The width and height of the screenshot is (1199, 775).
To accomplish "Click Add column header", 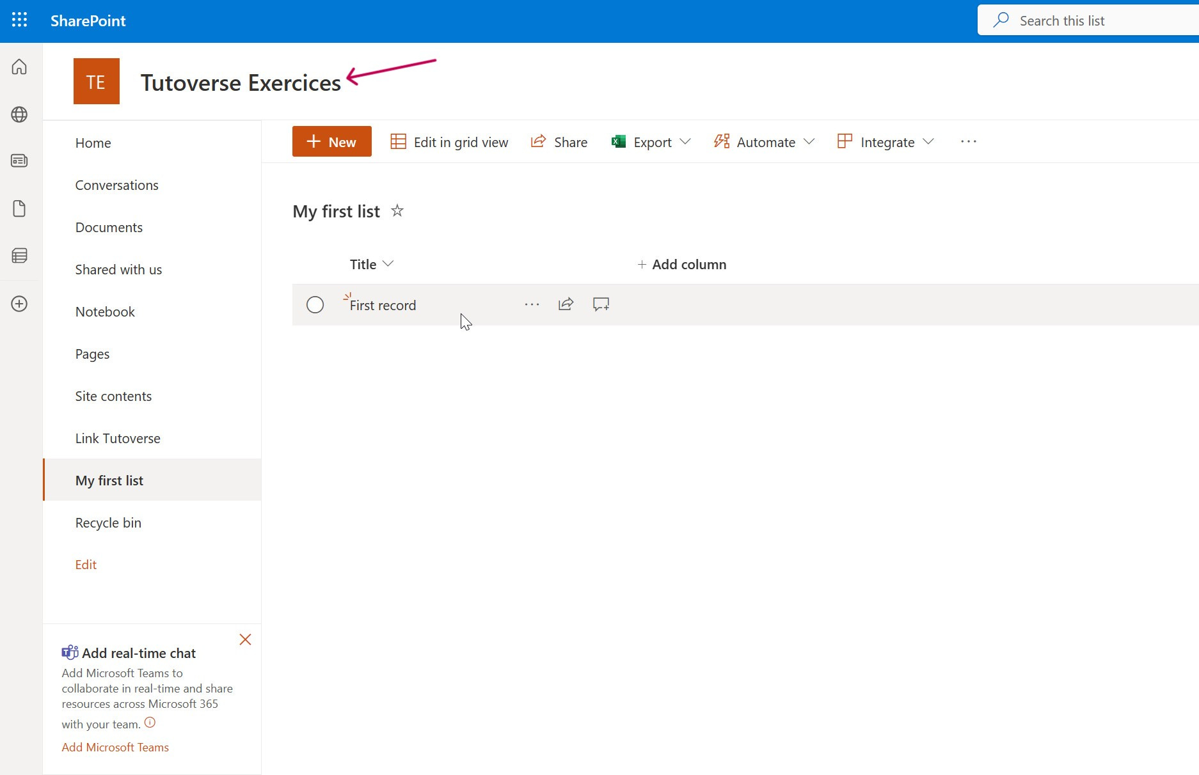I will 682,264.
